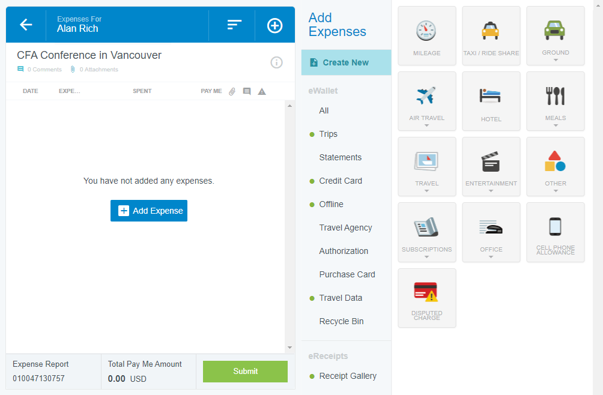Expand the Subscriptions tile dropdown arrow
Screen dimensions: 603x395
point(426,257)
